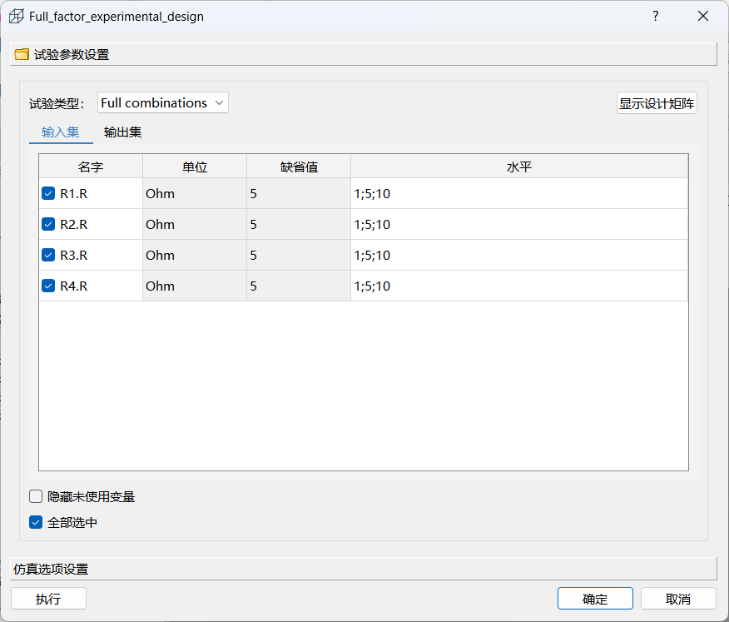Close the Full_factor_experimental_design dialog

pyautogui.click(x=703, y=17)
